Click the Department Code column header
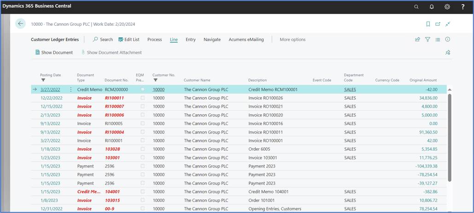 pyautogui.click(x=354, y=78)
